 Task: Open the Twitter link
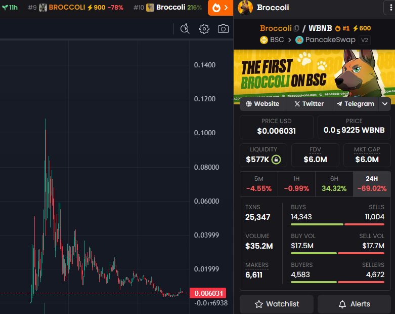pos(309,104)
